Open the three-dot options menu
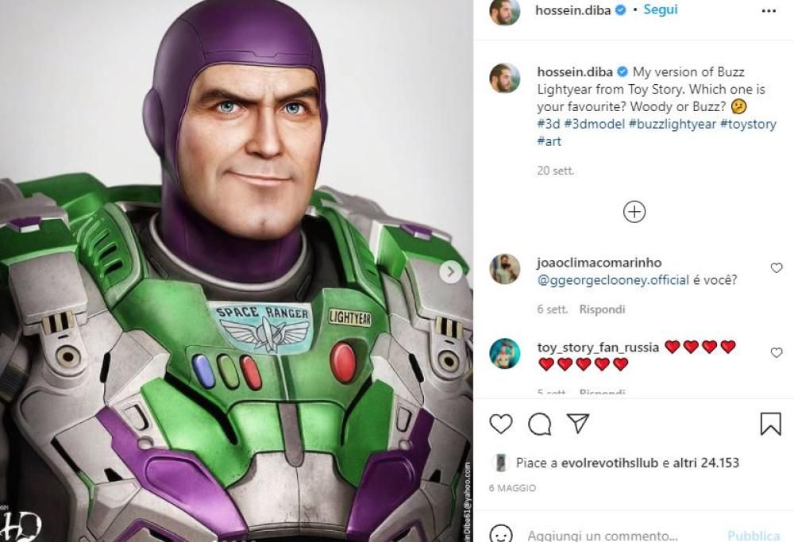The image size is (794, 542). [x=767, y=10]
